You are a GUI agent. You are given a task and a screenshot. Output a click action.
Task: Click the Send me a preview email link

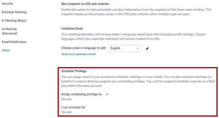78,54
